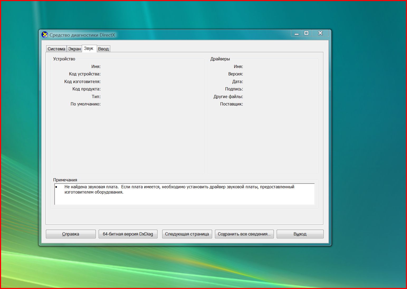Switch to the Система tab
Screen dimensions: 407x289
[56, 49]
